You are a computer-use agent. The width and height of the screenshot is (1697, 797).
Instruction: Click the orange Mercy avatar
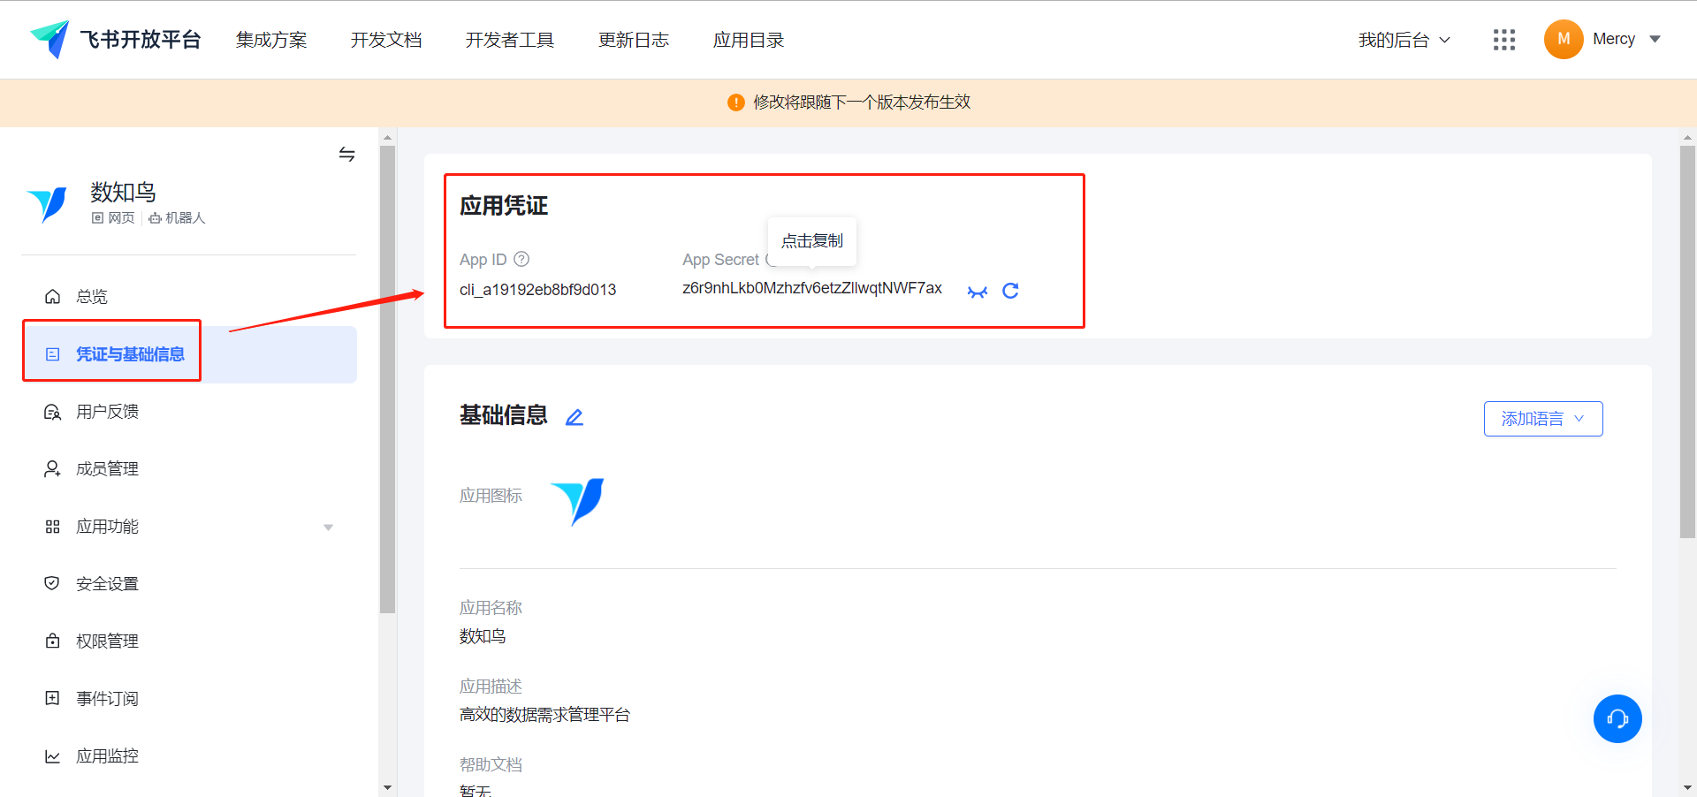(1564, 40)
